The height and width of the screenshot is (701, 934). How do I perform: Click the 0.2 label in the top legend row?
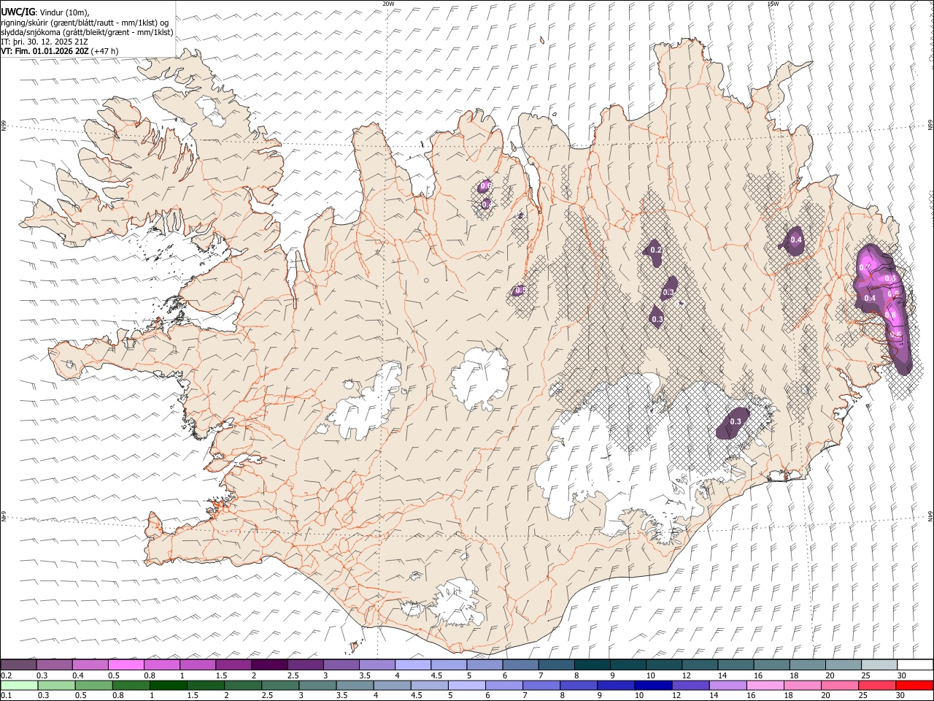click(x=6, y=675)
